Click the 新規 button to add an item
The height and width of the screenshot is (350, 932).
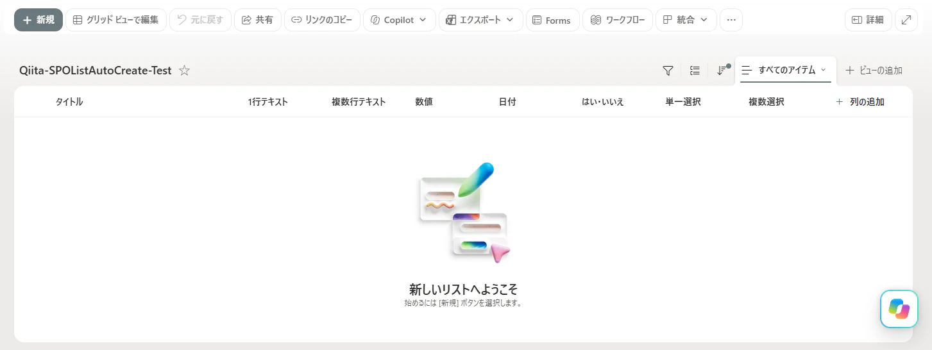[38, 20]
